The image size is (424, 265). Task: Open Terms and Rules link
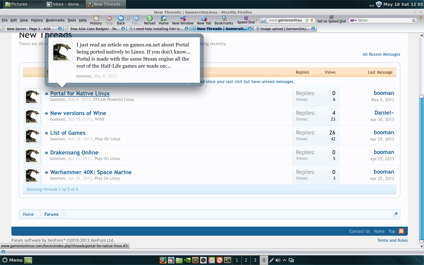[x=392, y=240]
